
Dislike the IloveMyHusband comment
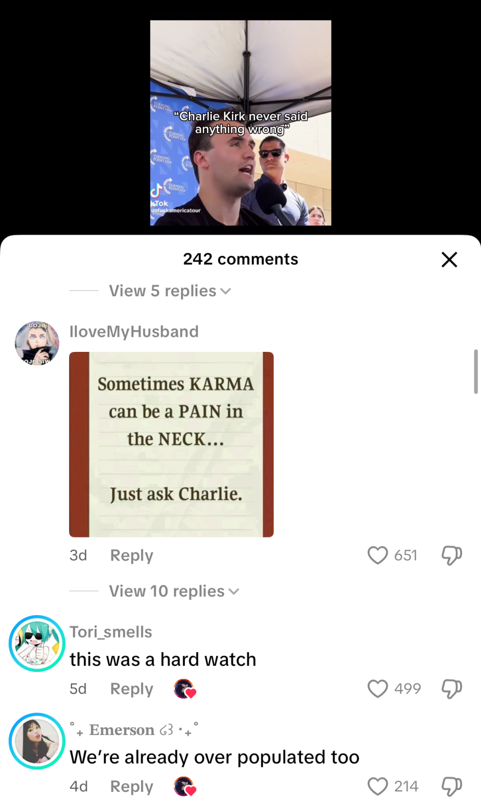[452, 555]
